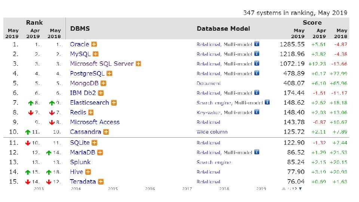This screenshot has width=359, height=202.
Task: Click the plus icon beside MySQL
Action: click(96, 54)
